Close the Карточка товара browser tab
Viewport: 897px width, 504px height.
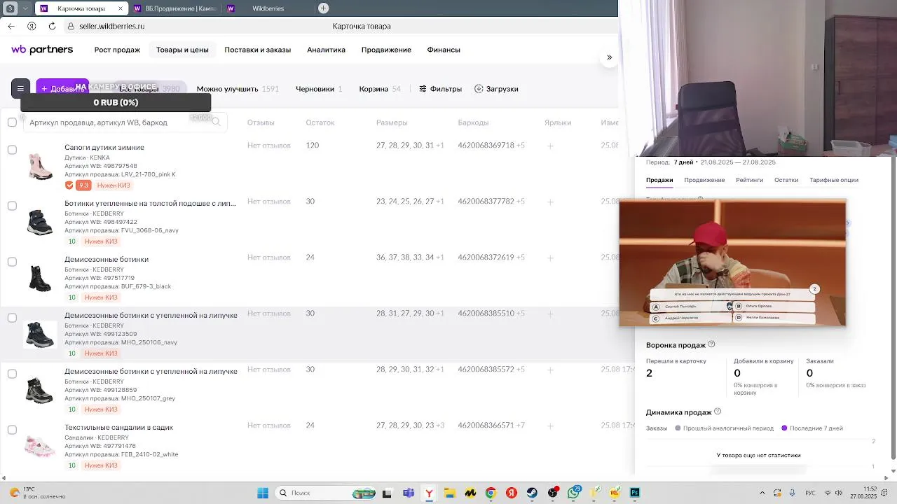coord(120,8)
